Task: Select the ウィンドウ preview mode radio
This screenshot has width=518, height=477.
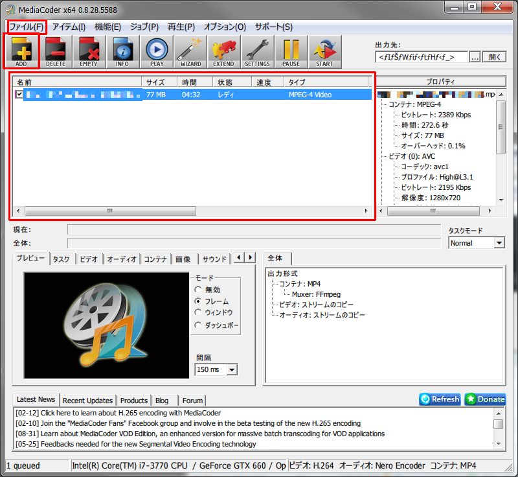Action: click(x=198, y=312)
